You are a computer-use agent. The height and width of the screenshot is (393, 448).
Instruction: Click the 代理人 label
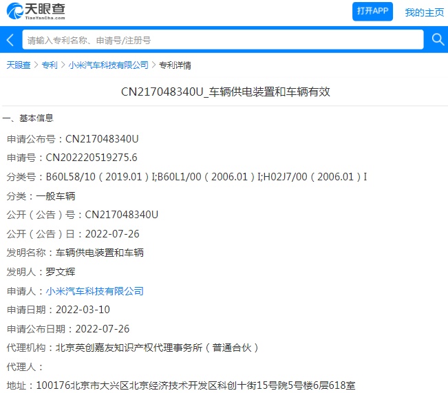25,367
